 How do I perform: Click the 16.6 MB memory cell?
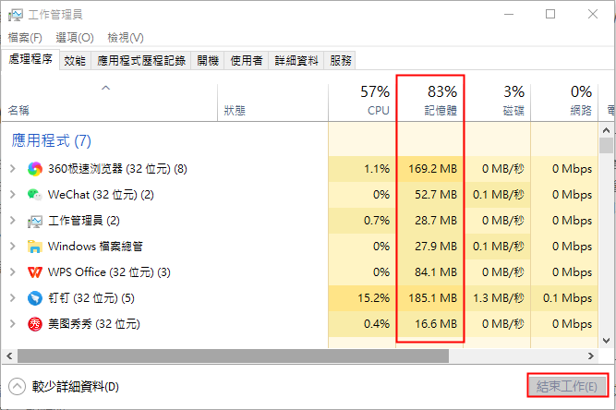[x=430, y=324]
